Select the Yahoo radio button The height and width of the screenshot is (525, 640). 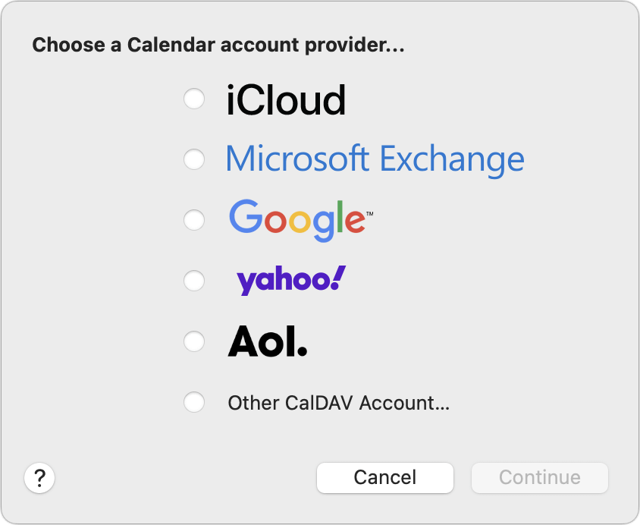pyautogui.click(x=194, y=281)
